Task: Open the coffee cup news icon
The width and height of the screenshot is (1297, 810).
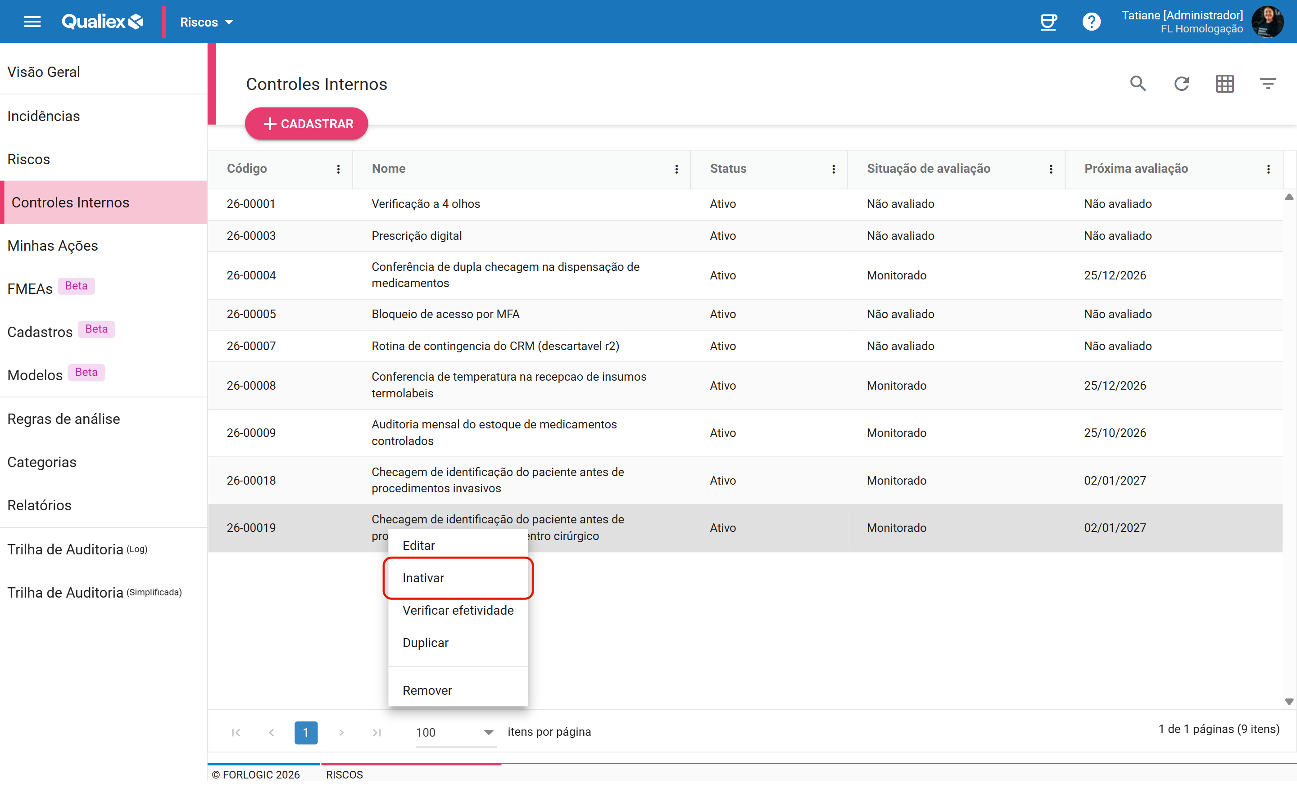Action: tap(1048, 22)
